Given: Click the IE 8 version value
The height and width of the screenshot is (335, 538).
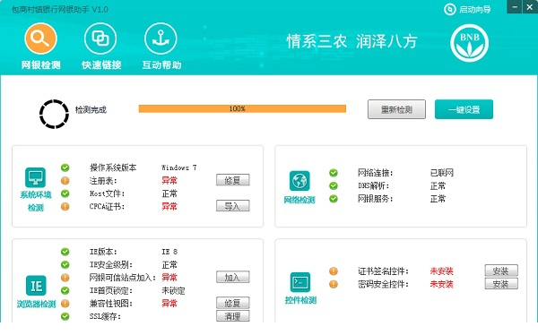Looking at the screenshot, I should point(169,252).
